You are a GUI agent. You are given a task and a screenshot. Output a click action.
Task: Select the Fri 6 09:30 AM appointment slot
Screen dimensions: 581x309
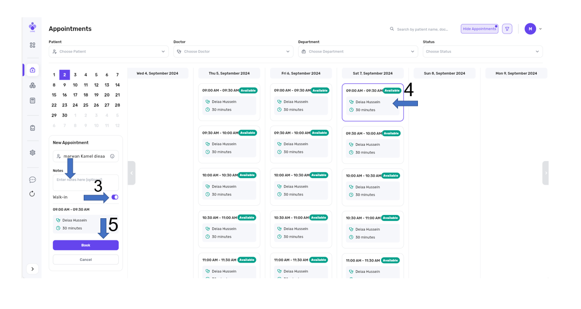301,144
